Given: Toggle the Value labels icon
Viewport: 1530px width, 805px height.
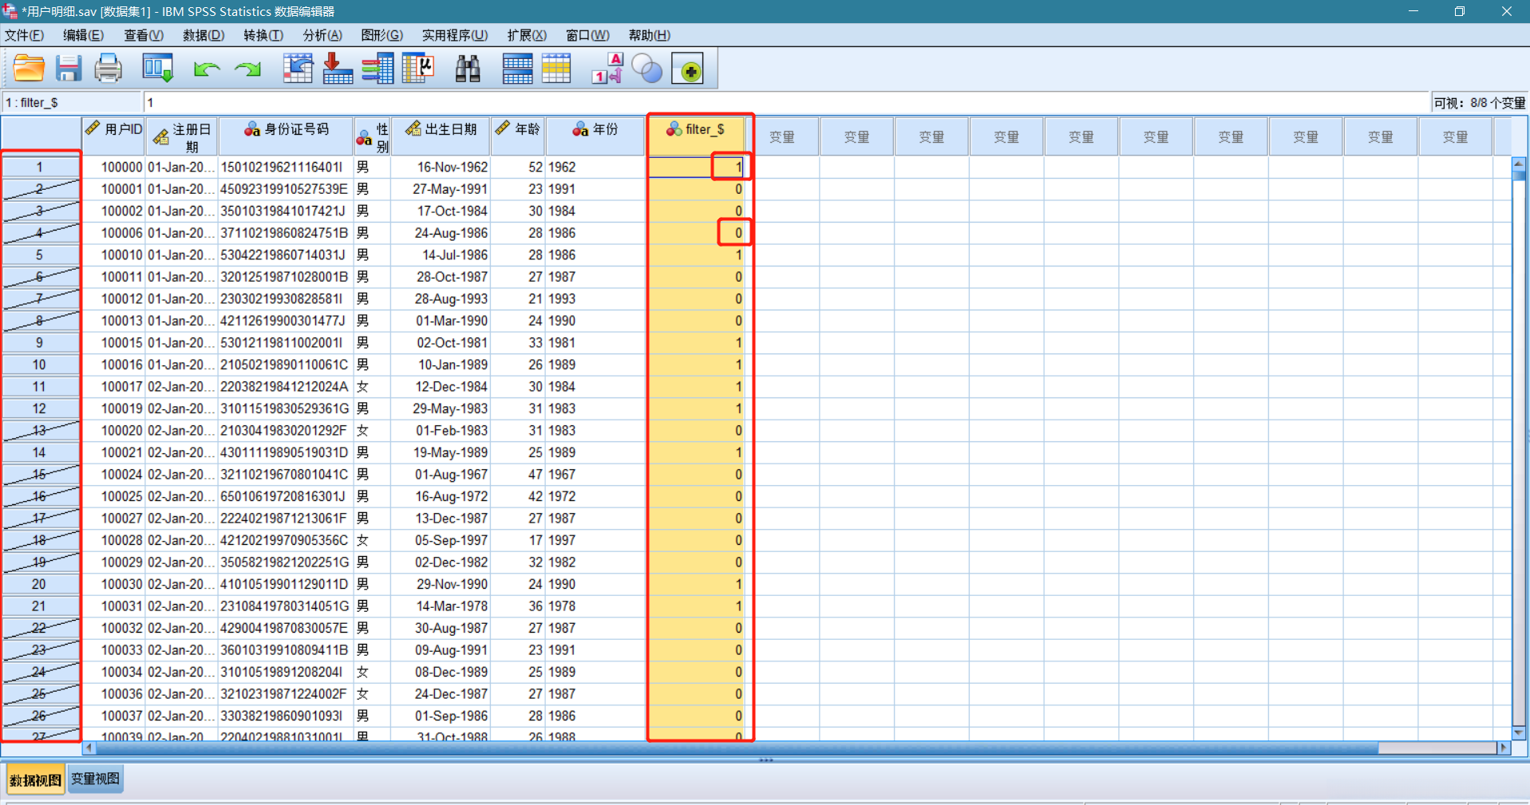Looking at the screenshot, I should pos(607,69).
